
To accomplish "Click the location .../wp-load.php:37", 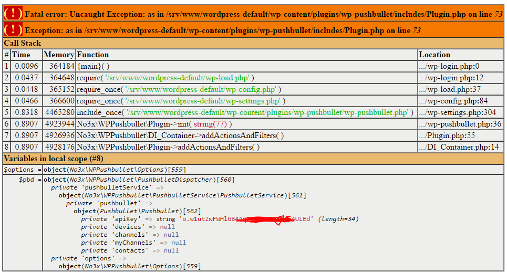I will click(450, 89).
